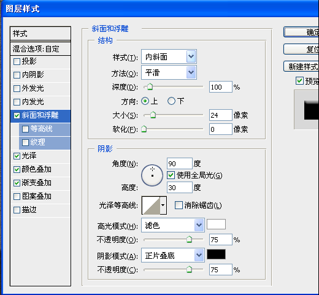
Task: Select 混合选项:自定 in the list
Action: pyautogui.click(x=40, y=49)
